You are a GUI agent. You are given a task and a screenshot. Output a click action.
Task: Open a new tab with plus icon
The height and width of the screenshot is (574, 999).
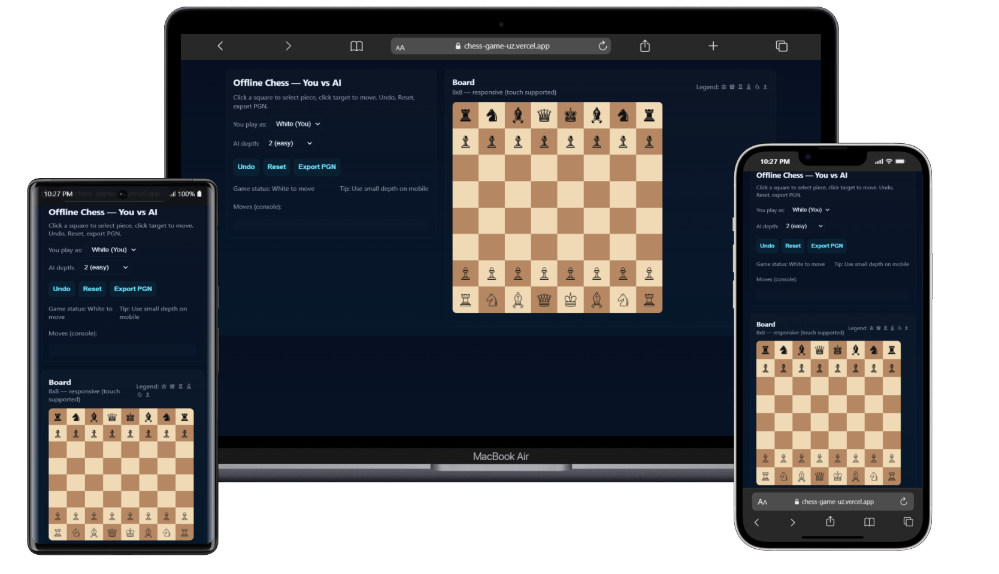(713, 46)
